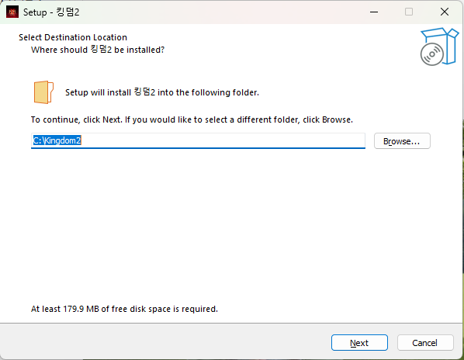Click the 179.9 MB free disk space notice
The height and width of the screenshot is (360, 464).
click(x=124, y=309)
